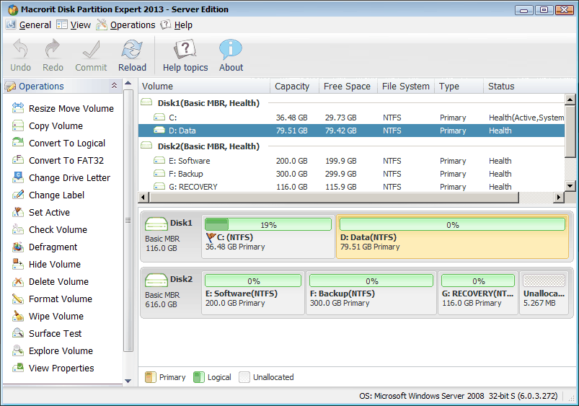The height and width of the screenshot is (406, 579).
Task: Open View Properties
Action: (x=53, y=368)
